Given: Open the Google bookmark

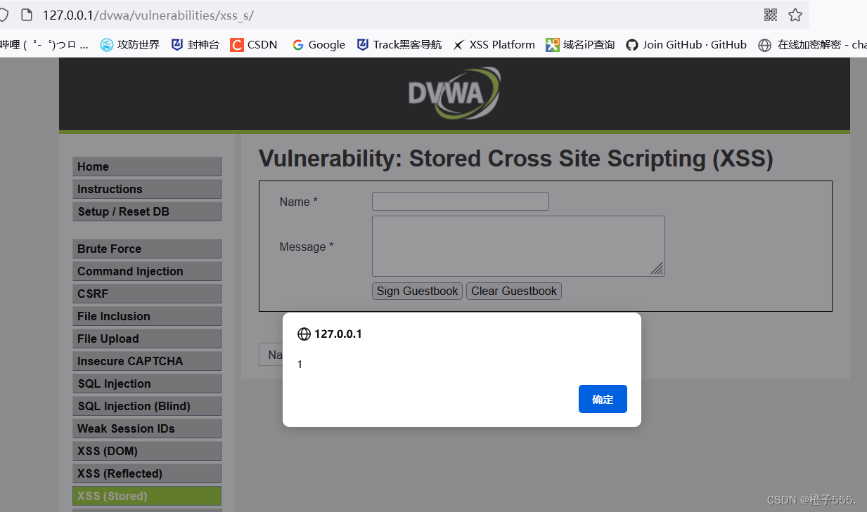Looking at the screenshot, I should click(319, 45).
